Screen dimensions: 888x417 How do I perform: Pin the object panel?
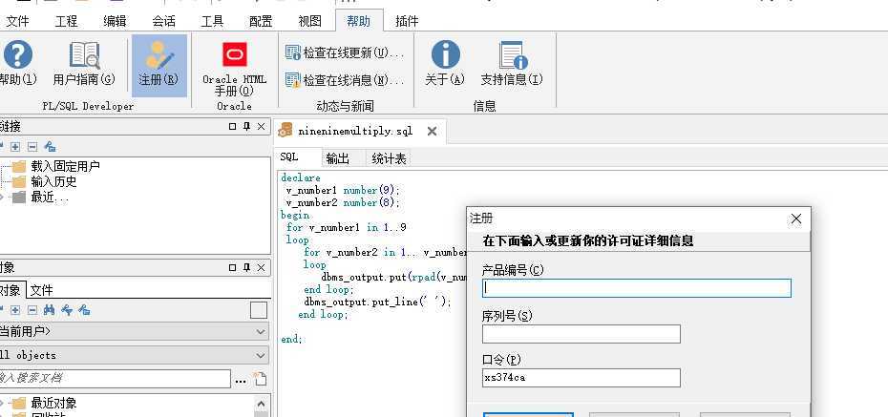pos(246,267)
